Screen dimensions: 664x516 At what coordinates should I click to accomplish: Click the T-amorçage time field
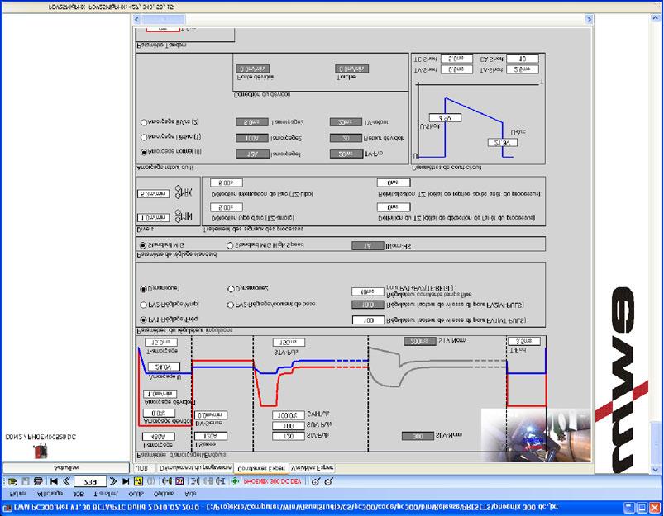161,342
